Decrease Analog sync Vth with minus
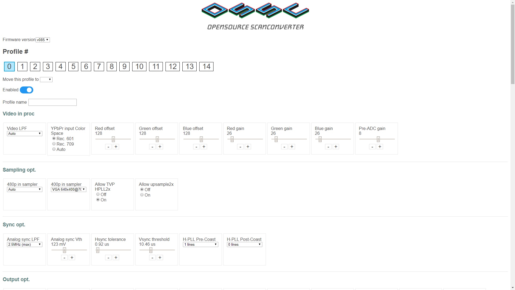515x290 pixels. point(64,258)
